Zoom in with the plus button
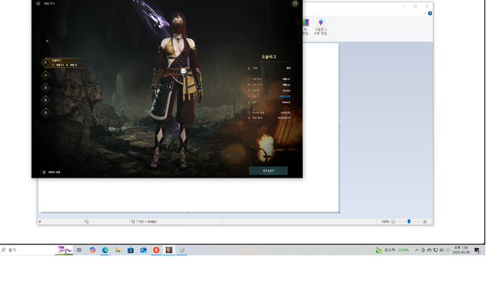The image size is (500, 281). point(425,222)
